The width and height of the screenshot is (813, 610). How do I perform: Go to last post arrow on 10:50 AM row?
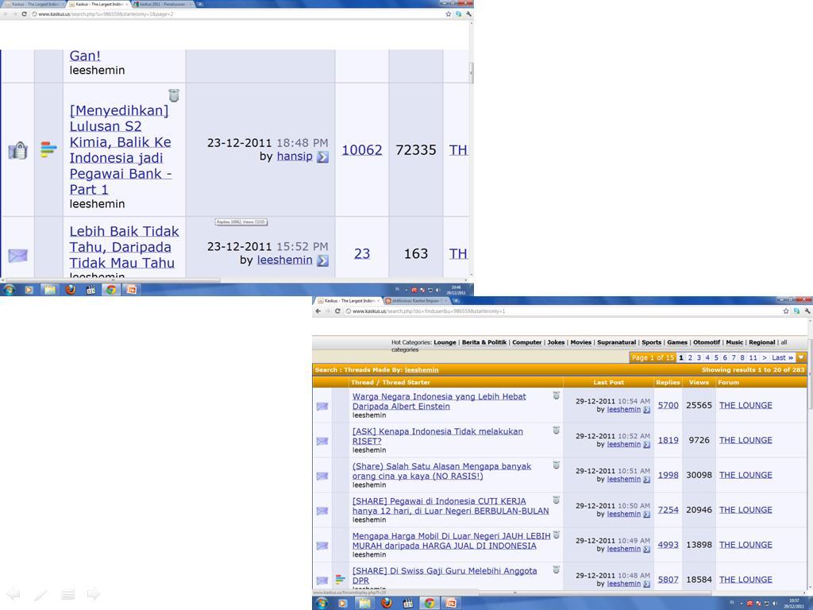(646, 514)
